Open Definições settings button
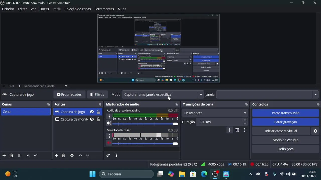 click(285, 149)
